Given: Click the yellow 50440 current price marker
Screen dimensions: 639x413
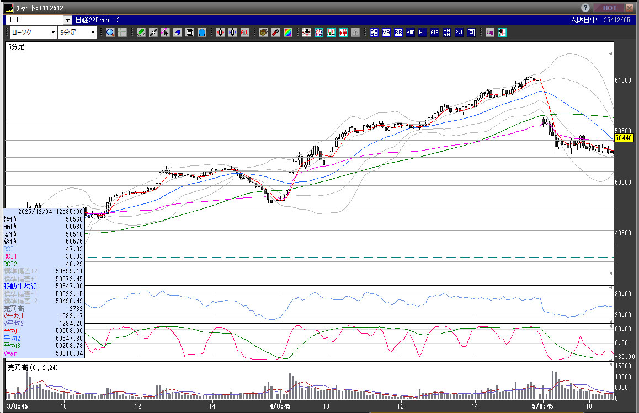Looking at the screenshot, I should tap(622, 138).
